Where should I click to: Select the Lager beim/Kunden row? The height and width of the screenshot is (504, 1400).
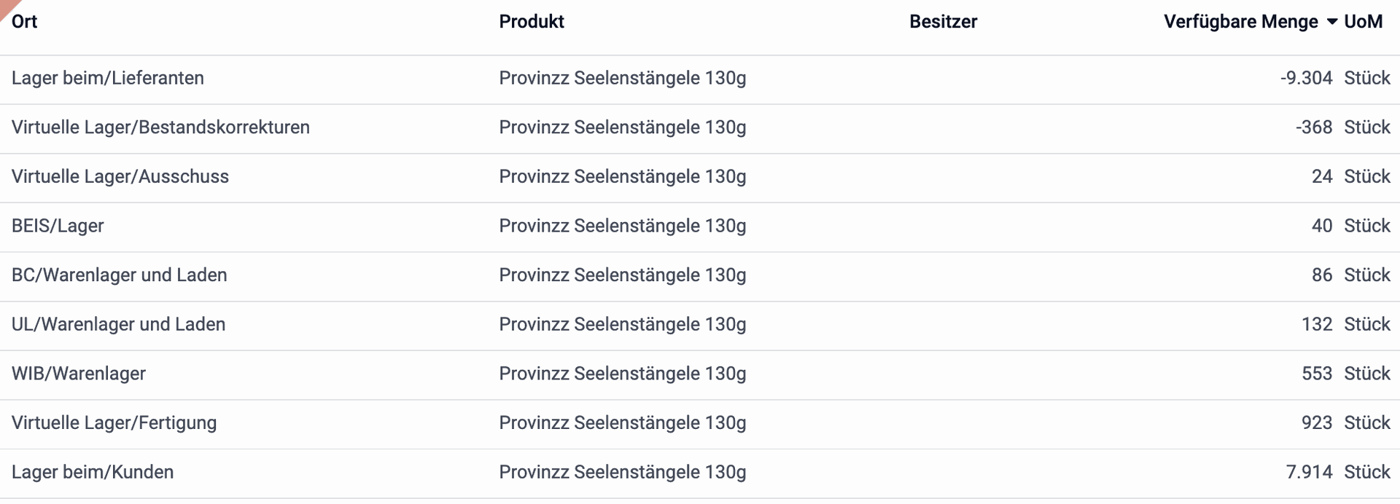click(700, 473)
